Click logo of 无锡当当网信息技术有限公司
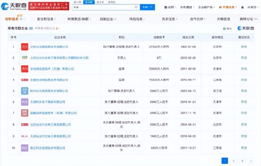 coord(25,80)
